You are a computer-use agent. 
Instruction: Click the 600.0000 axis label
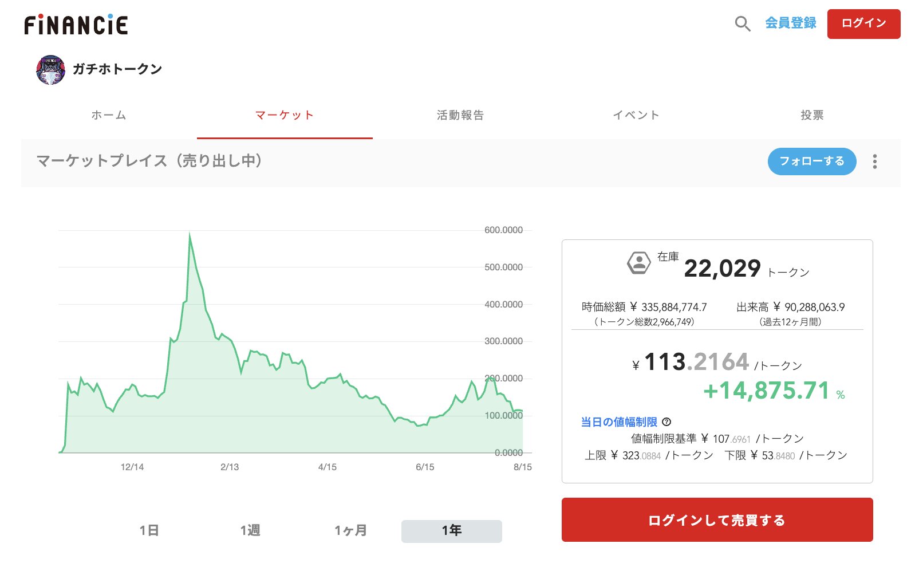[504, 230]
